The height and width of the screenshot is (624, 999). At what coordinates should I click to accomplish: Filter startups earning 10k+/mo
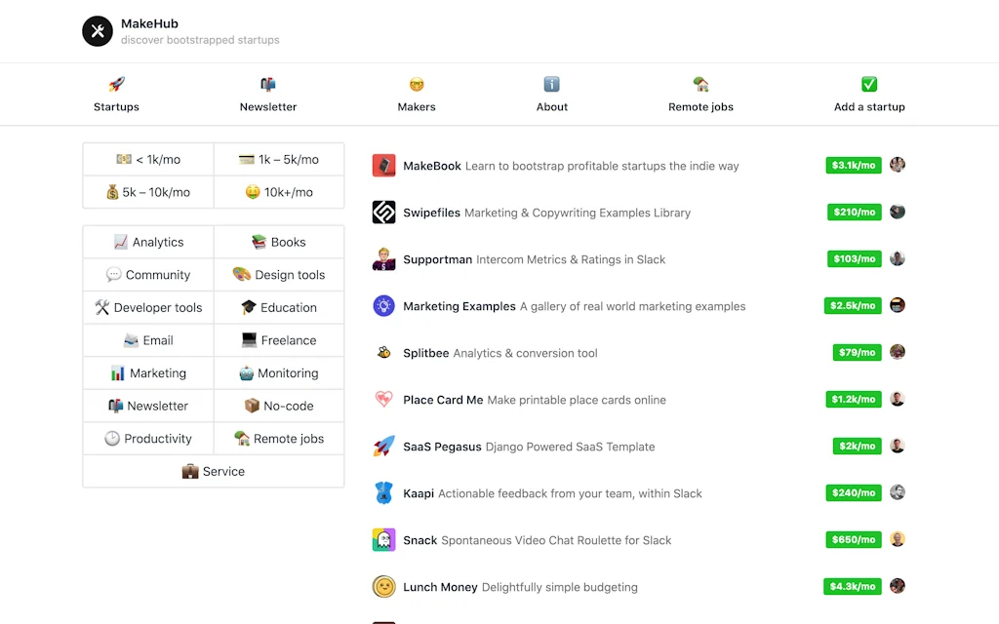tap(279, 192)
